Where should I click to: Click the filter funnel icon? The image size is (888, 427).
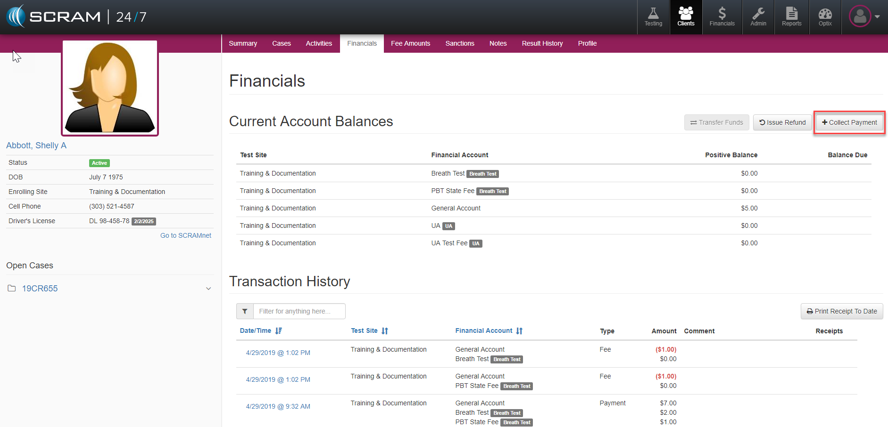coord(245,311)
